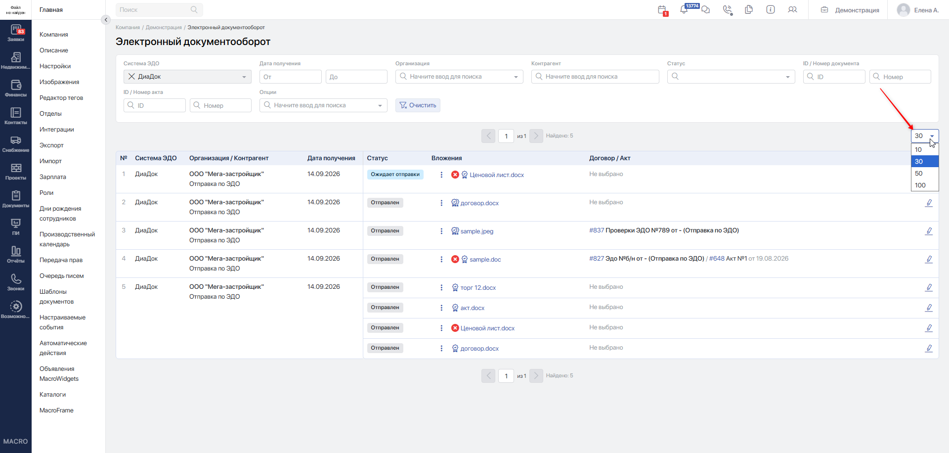
Task: Open Интеграции in the left menu
Action: [x=57, y=130]
